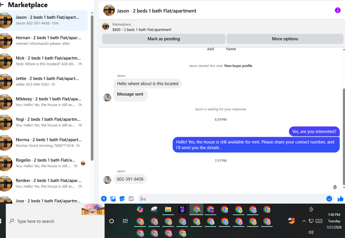This screenshot has height=238, width=345.
Task: Show hidden system tray icons
Action: 304,221
